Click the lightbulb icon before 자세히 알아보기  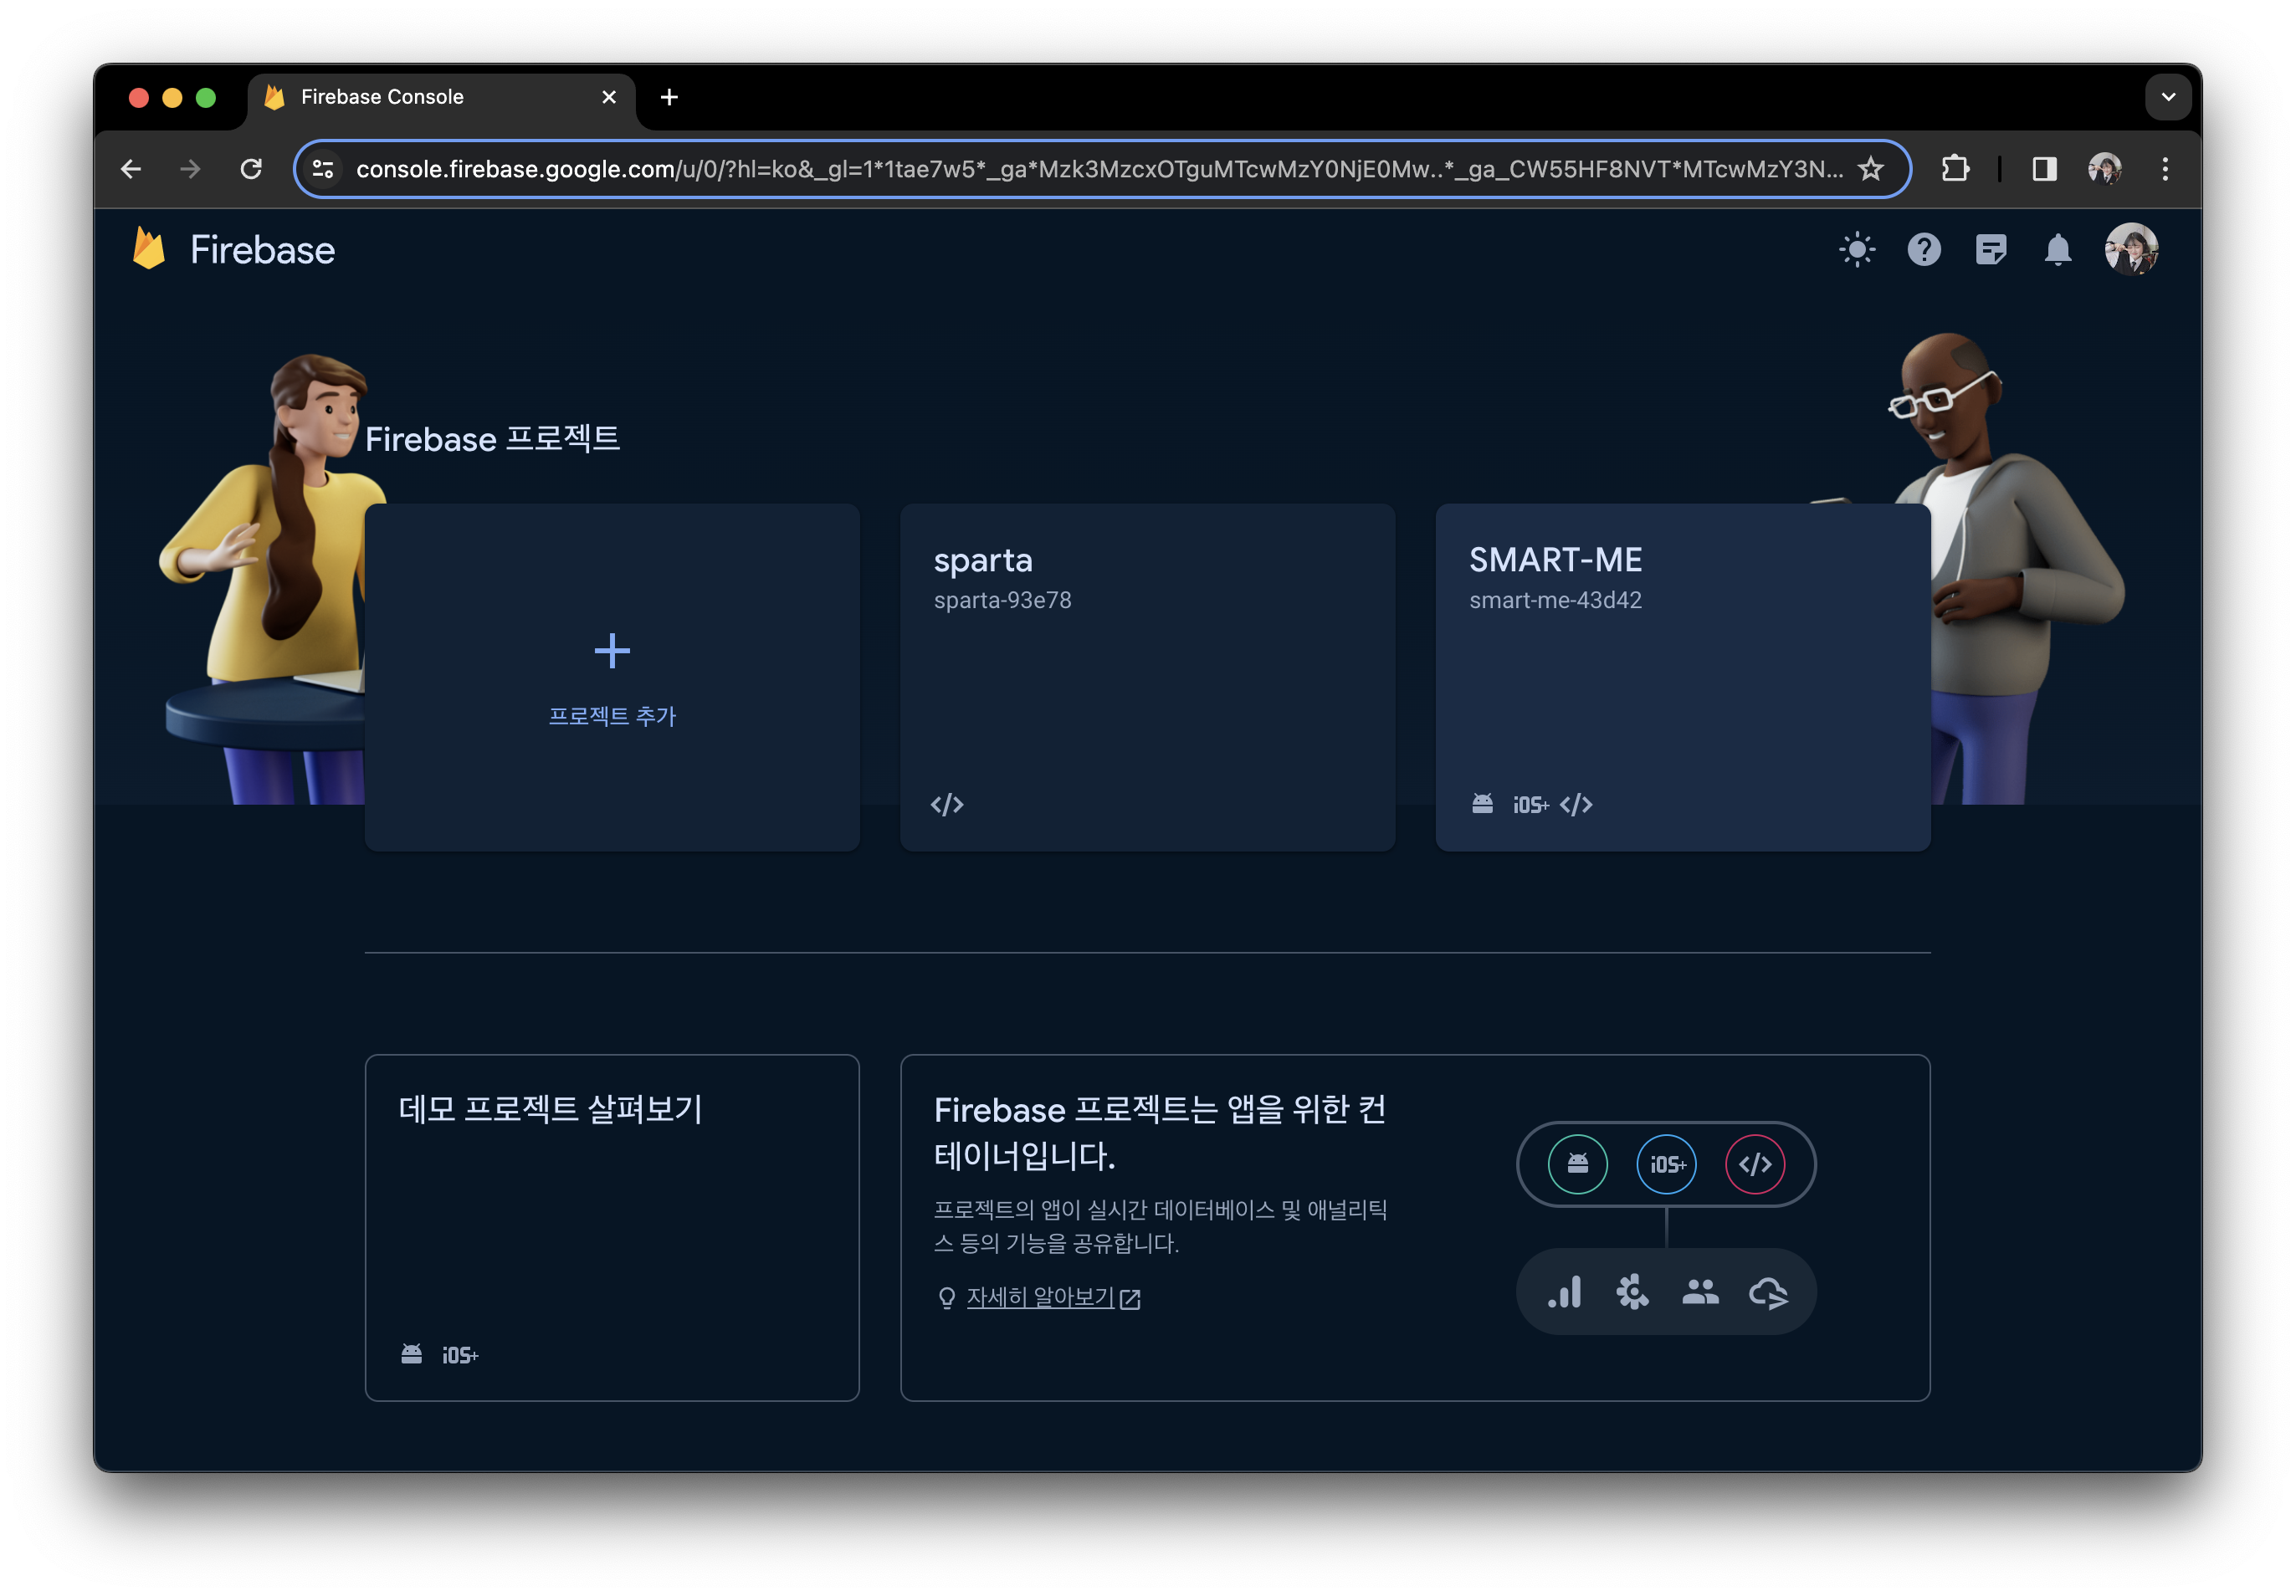pos(946,1298)
